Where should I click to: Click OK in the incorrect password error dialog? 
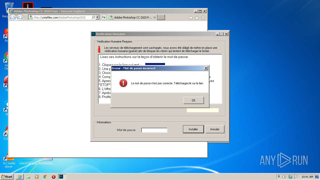193,100
